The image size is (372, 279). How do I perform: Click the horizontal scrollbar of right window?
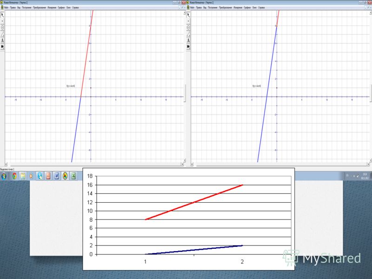(280, 164)
